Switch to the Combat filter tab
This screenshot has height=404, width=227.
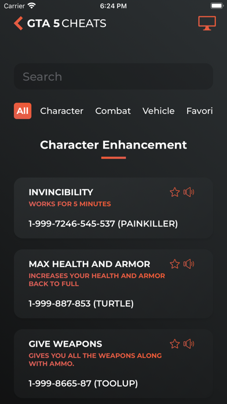click(113, 111)
